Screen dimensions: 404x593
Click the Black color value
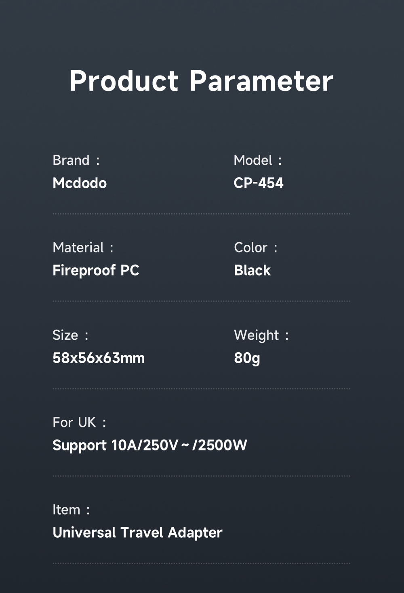252,270
